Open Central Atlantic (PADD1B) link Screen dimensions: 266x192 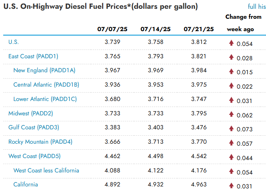click(46, 85)
